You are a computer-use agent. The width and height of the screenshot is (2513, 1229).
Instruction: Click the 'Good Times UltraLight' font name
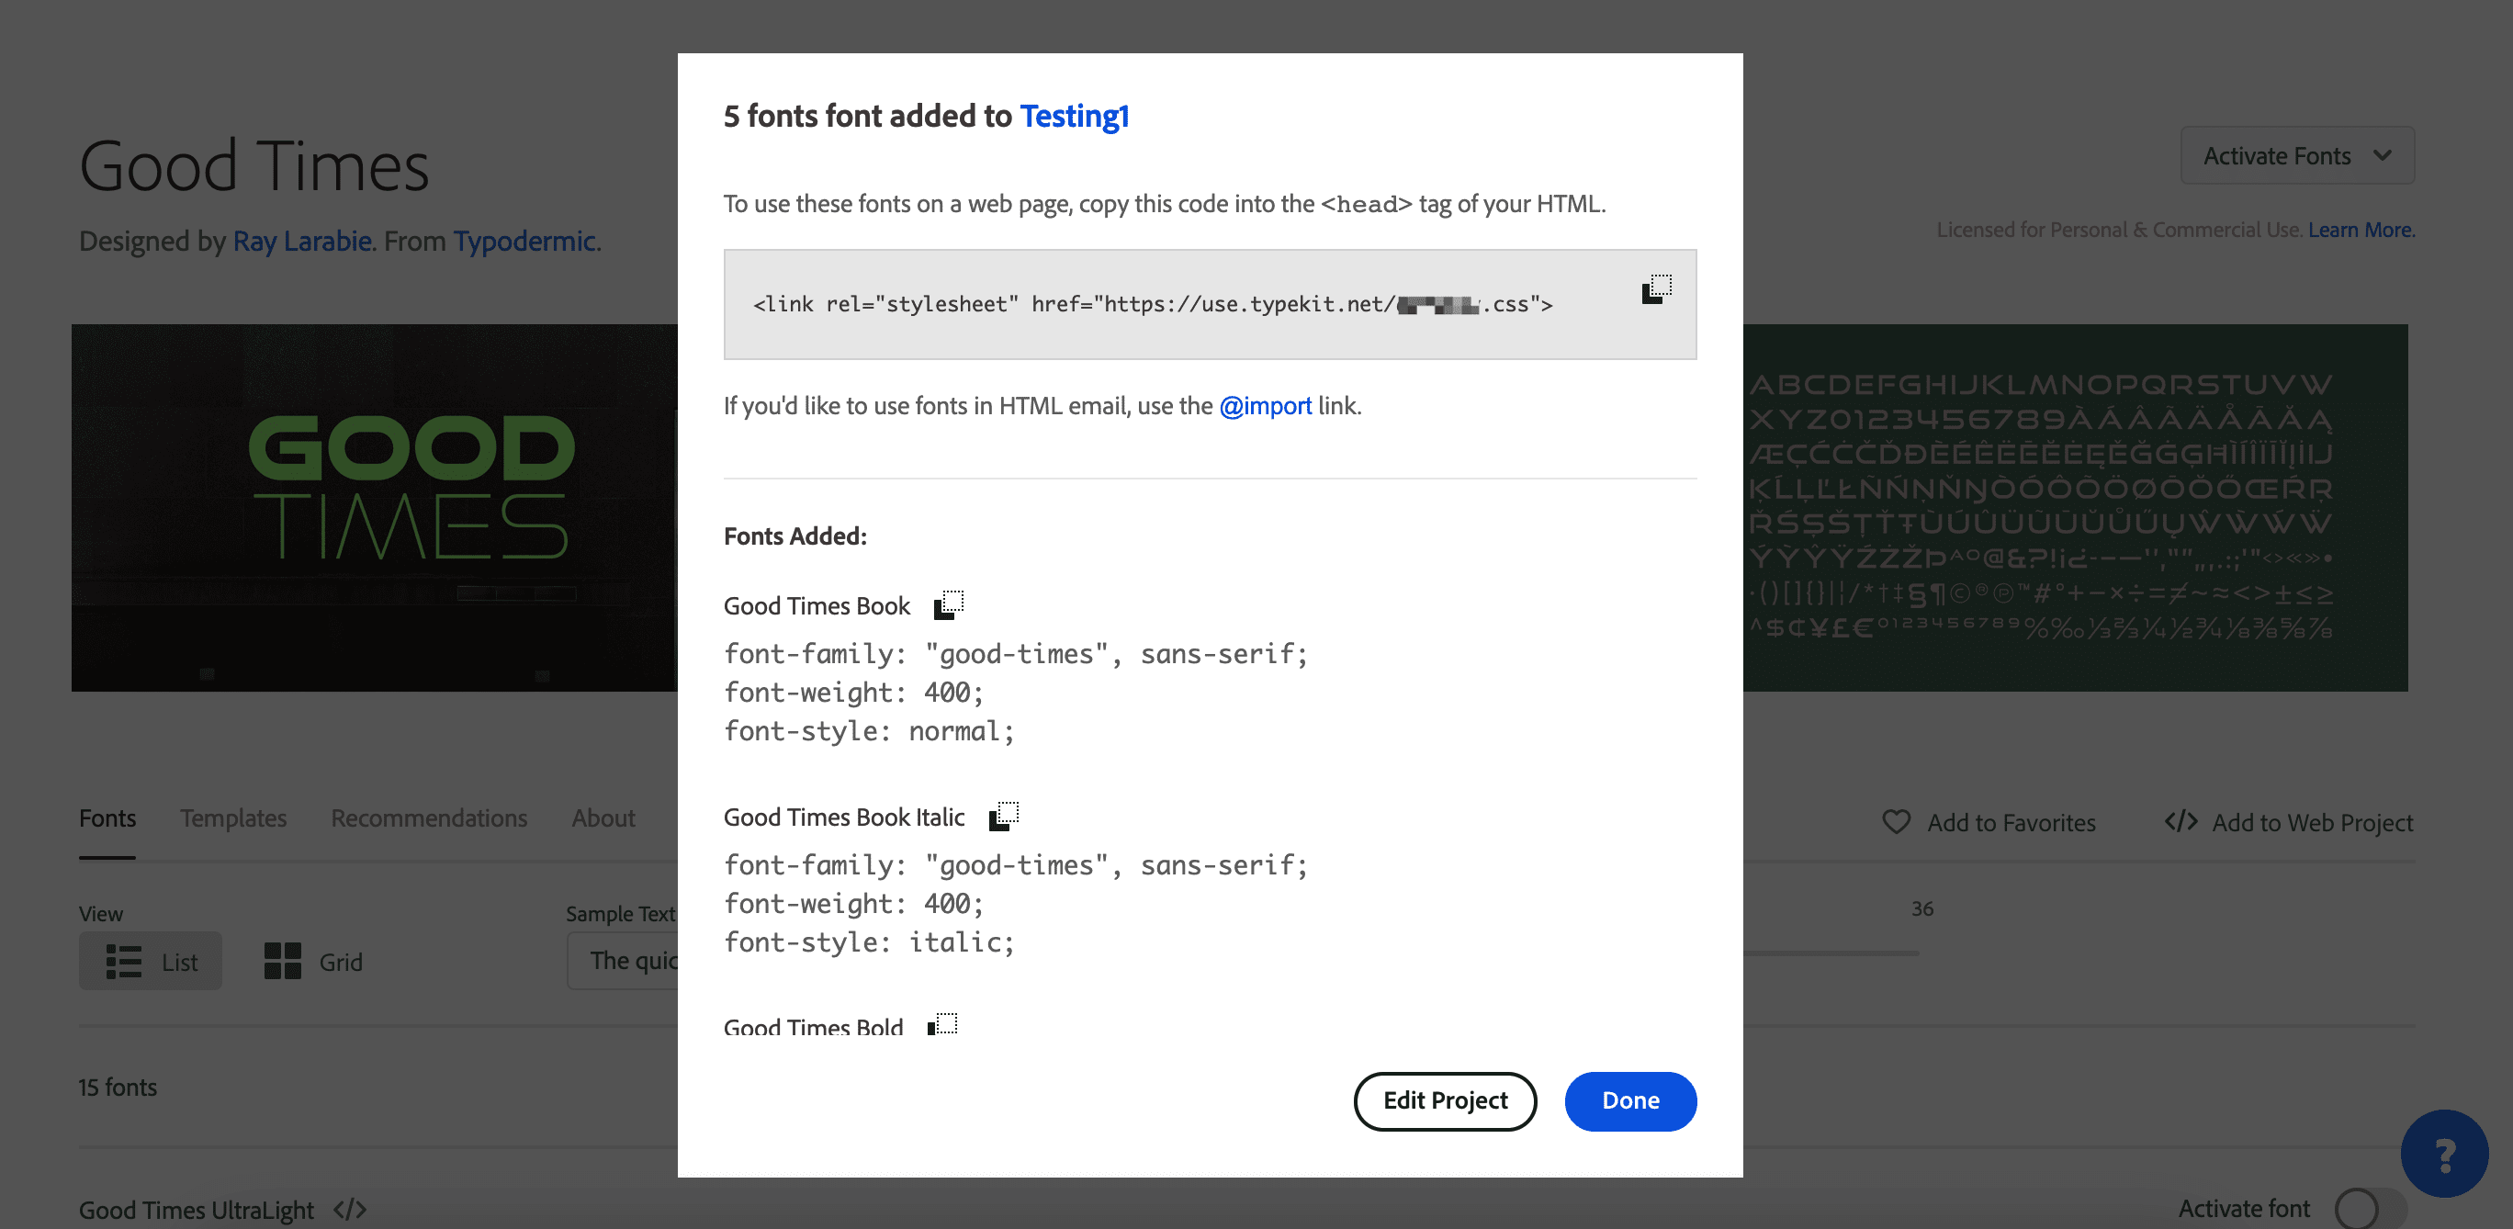pos(196,1210)
